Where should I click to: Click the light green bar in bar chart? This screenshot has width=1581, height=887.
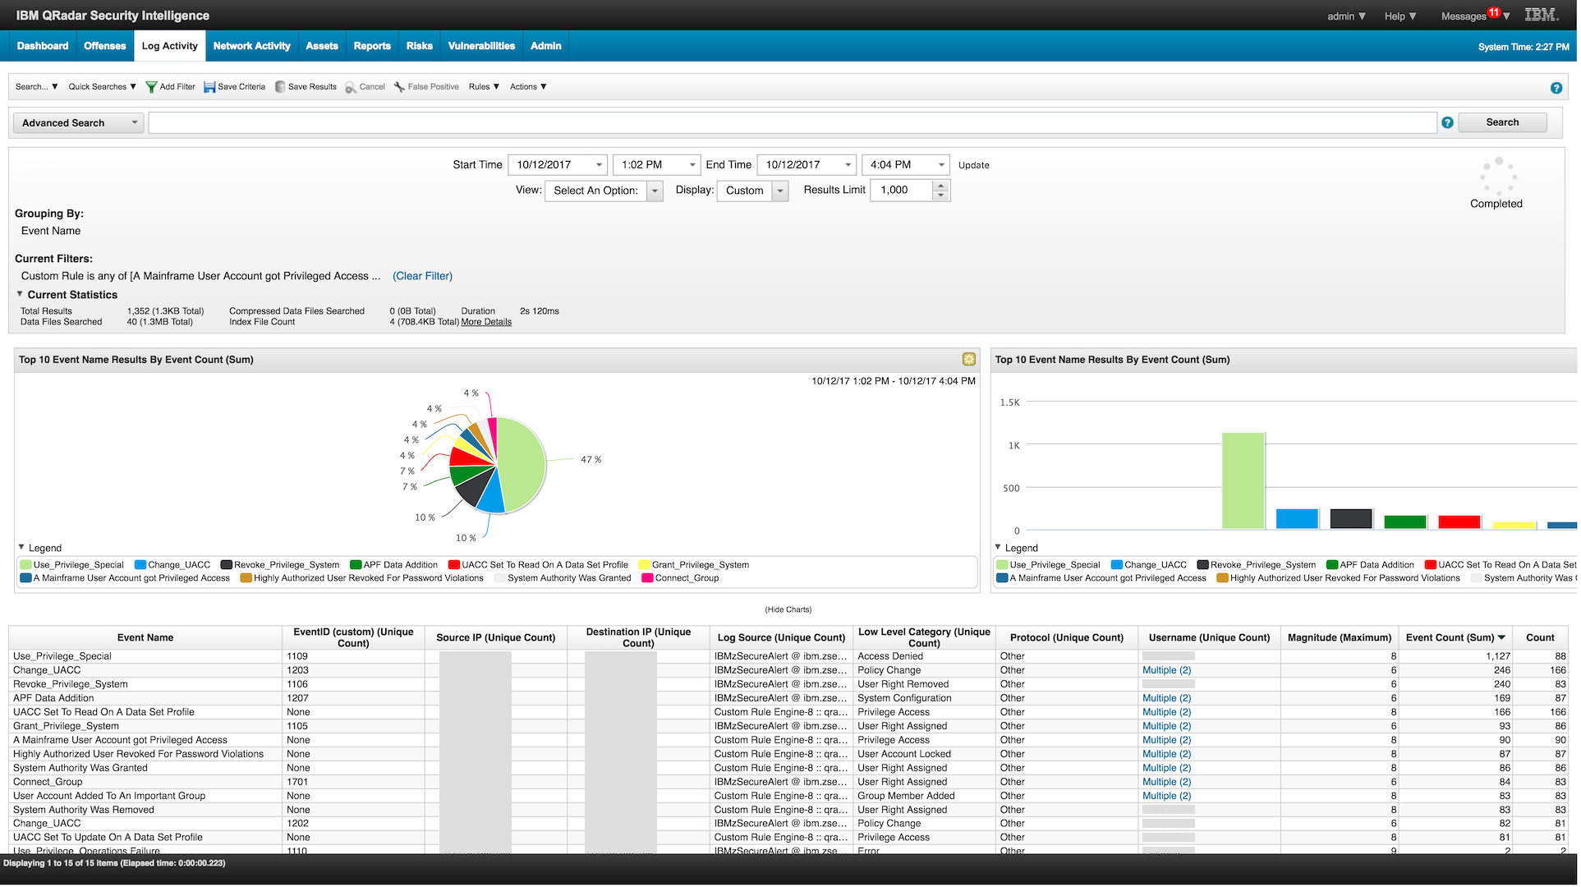[x=1243, y=480]
